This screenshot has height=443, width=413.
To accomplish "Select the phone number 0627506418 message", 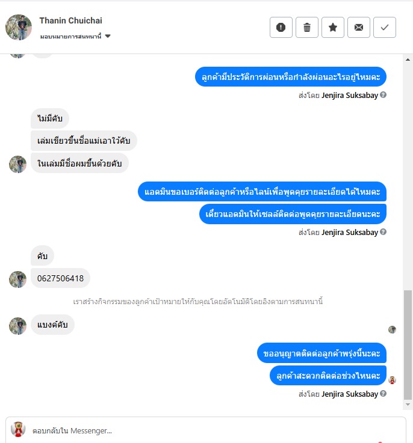I will (60, 278).
